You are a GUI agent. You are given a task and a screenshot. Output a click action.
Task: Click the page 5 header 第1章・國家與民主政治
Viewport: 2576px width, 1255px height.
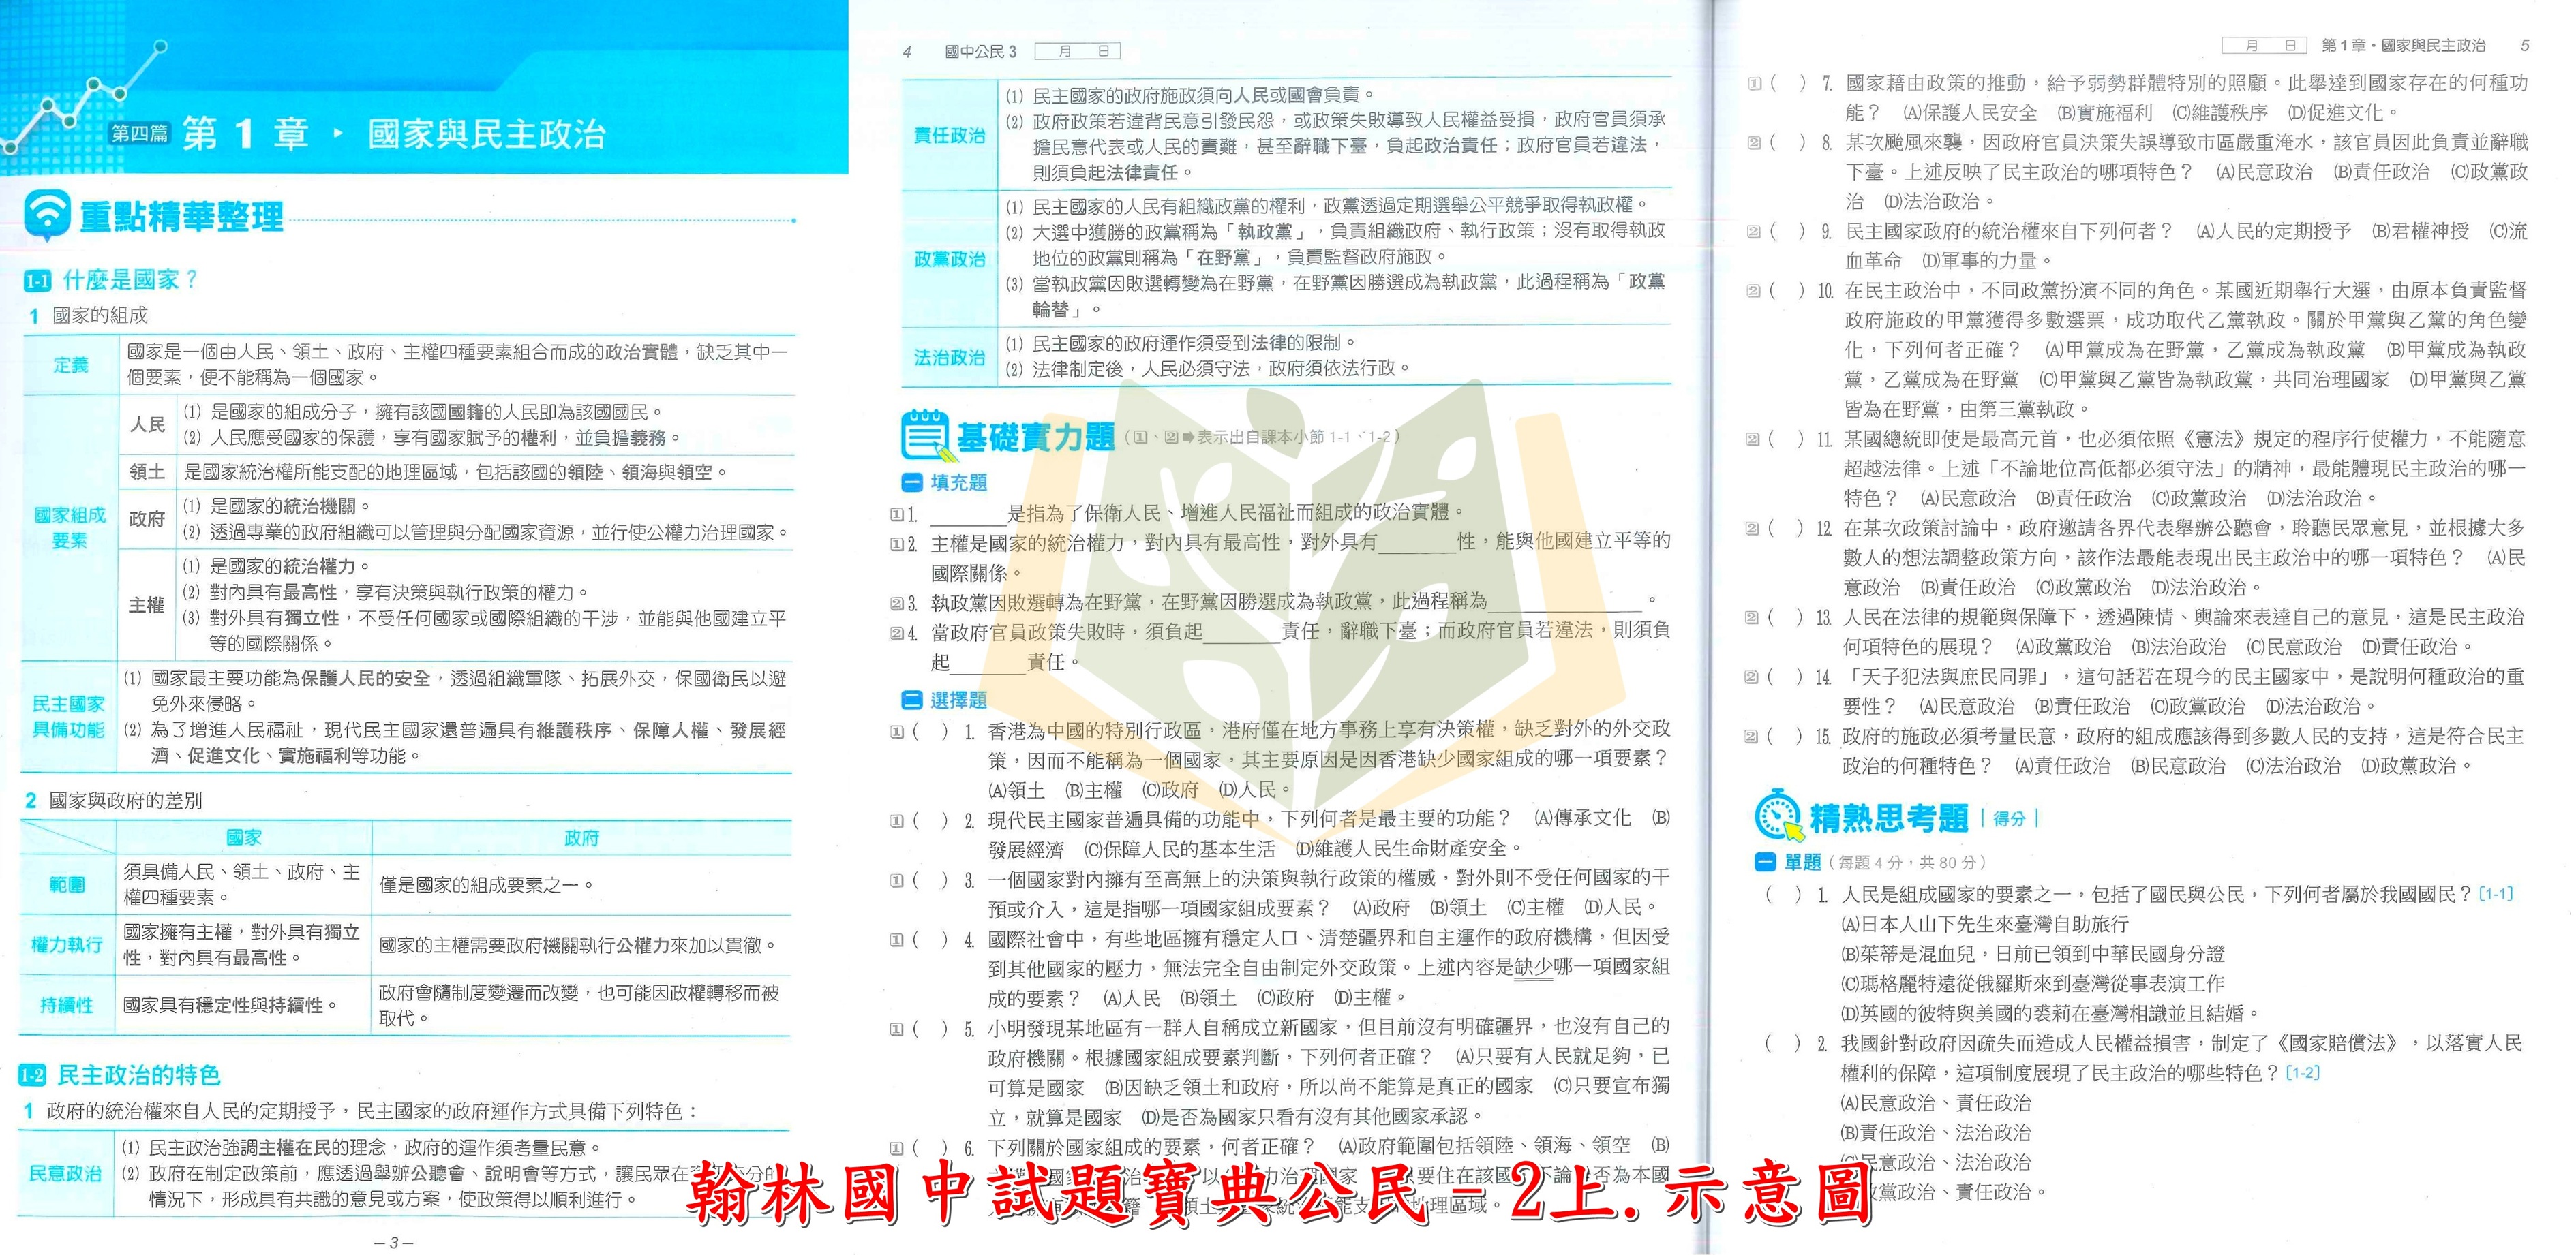(x=2403, y=45)
